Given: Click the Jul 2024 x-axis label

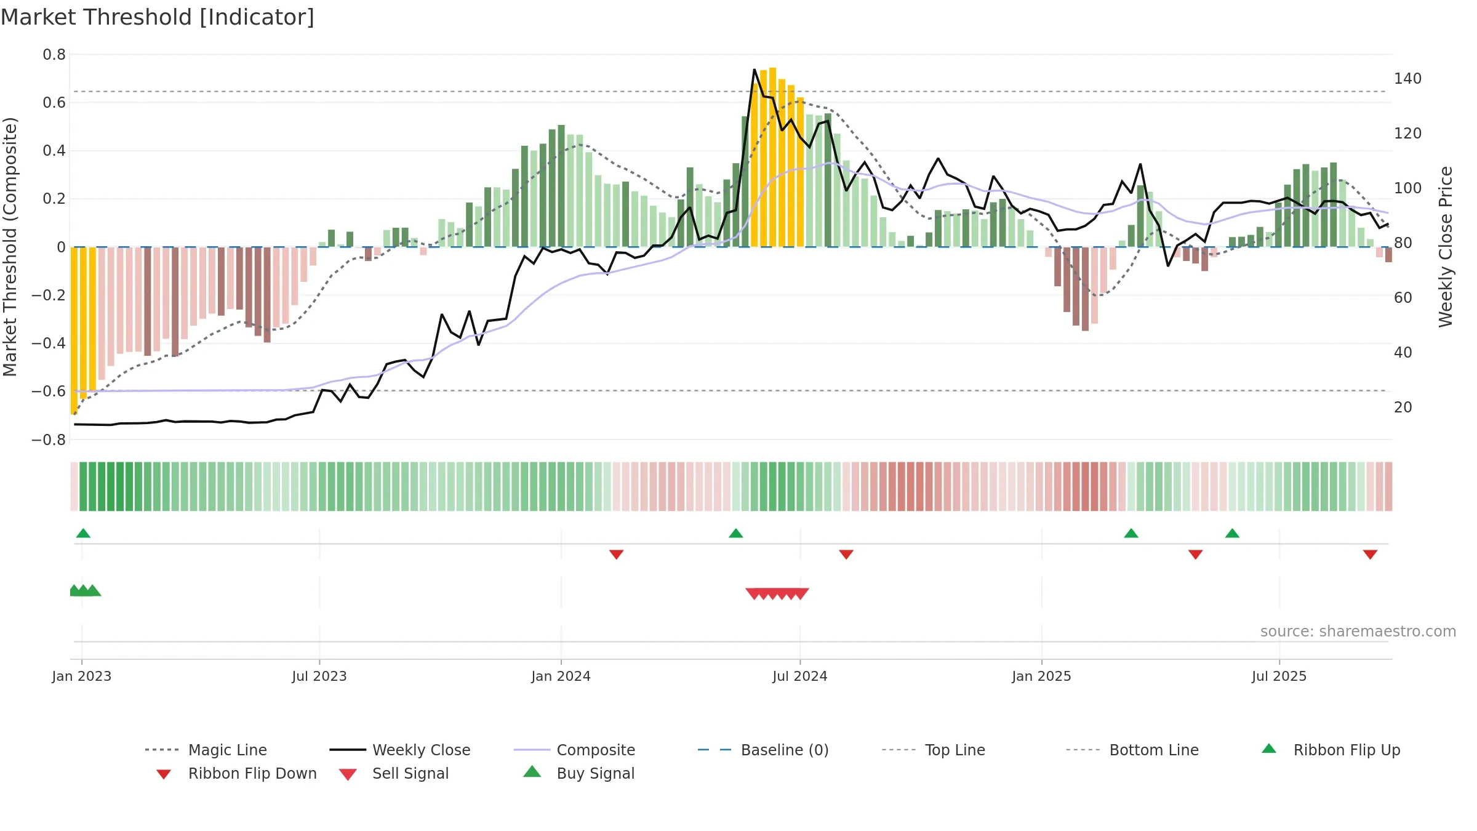Looking at the screenshot, I should click(x=800, y=676).
